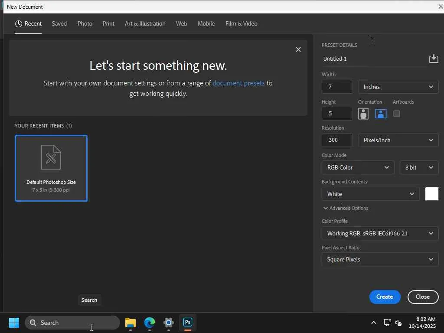Click the white background color swatch
The height and width of the screenshot is (333, 444).
(x=431, y=194)
